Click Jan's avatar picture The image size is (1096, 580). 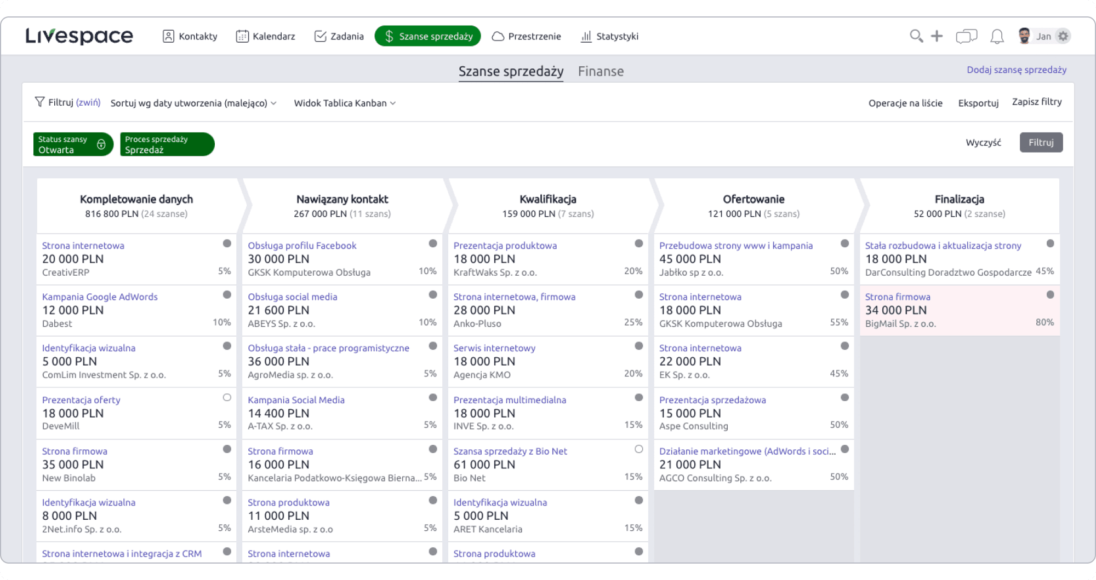[1024, 36]
